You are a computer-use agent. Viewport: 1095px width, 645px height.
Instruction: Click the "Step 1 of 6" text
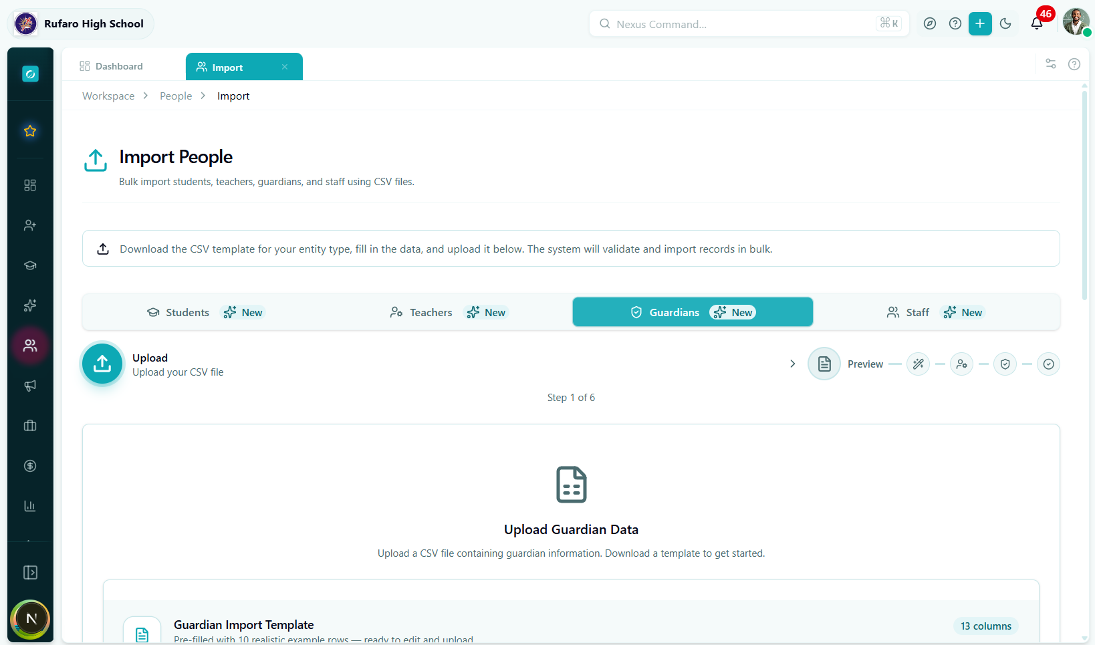[571, 398]
